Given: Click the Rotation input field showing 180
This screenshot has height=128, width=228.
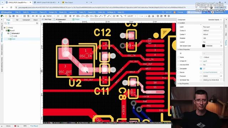Looking at the screenshot, I should [212, 38].
